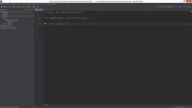Expand the out folder arrow

3,16
